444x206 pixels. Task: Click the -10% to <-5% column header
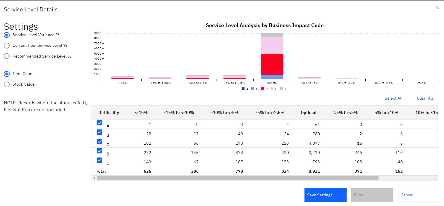226,112
